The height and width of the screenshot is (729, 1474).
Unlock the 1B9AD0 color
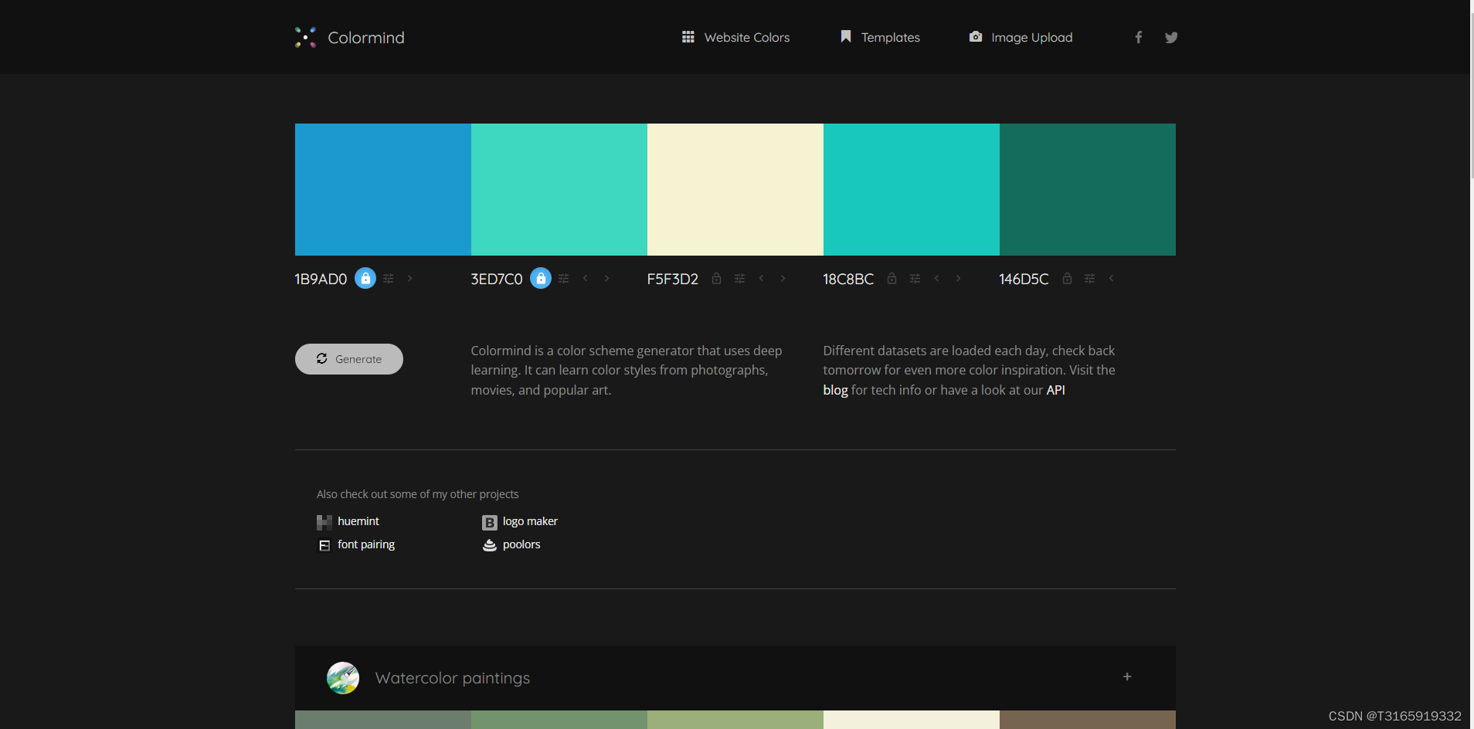pos(365,278)
